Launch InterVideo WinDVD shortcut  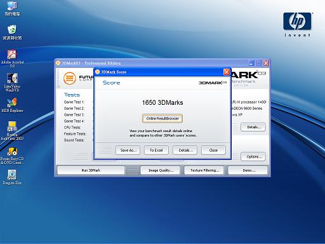(x=12, y=83)
